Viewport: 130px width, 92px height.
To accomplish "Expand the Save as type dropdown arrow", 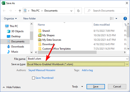I will [127, 64].
